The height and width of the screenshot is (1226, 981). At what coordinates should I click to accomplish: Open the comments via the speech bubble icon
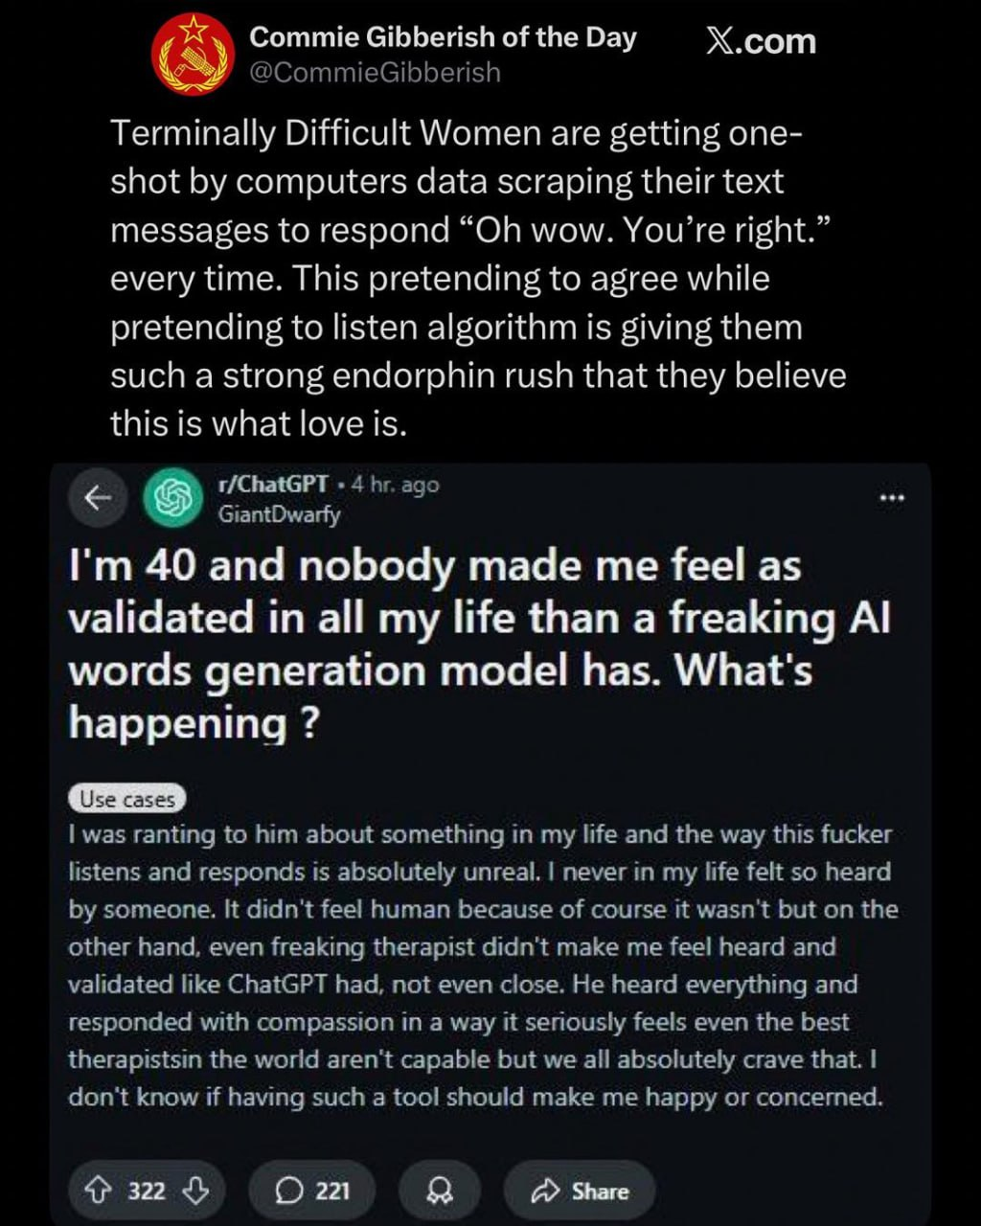tap(287, 1191)
